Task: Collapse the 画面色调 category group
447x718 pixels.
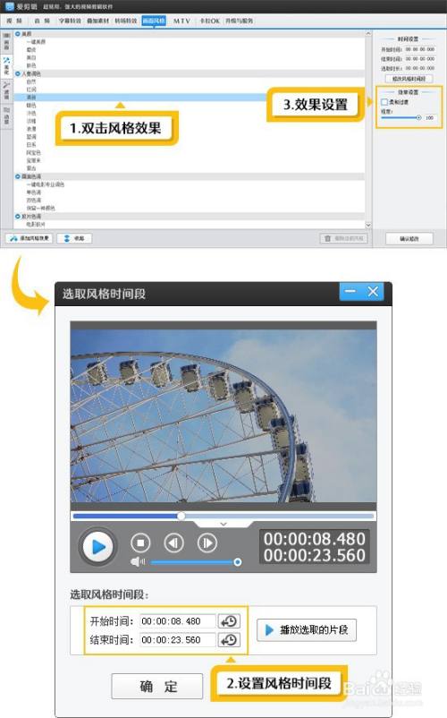Action: click(x=18, y=176)
